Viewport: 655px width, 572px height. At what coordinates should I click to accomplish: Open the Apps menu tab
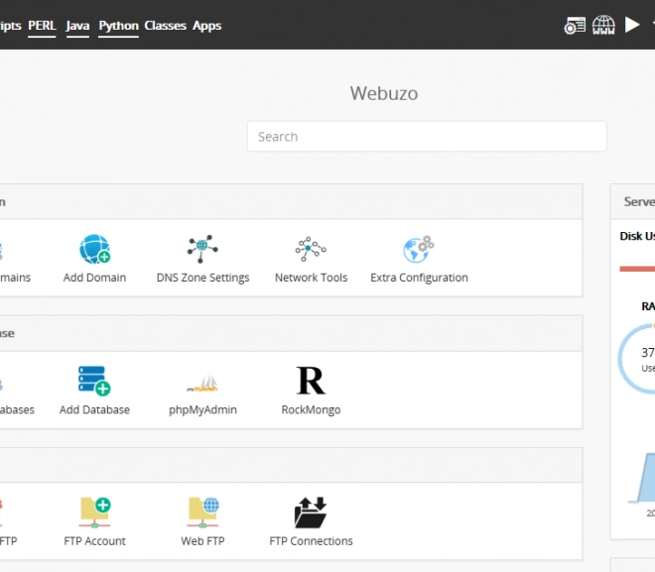click(207, 26)
